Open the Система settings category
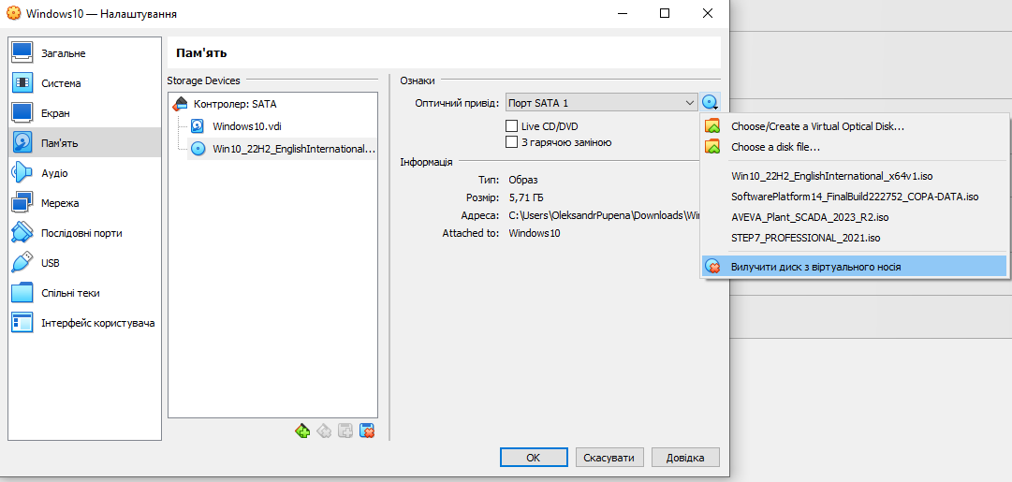1012x482 pixels. pos(84,82)
